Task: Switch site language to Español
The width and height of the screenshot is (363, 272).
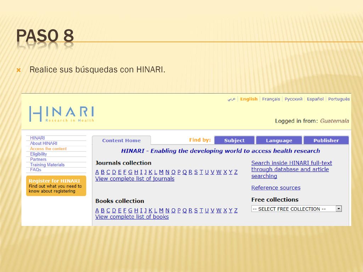Action: coord(315,99)
